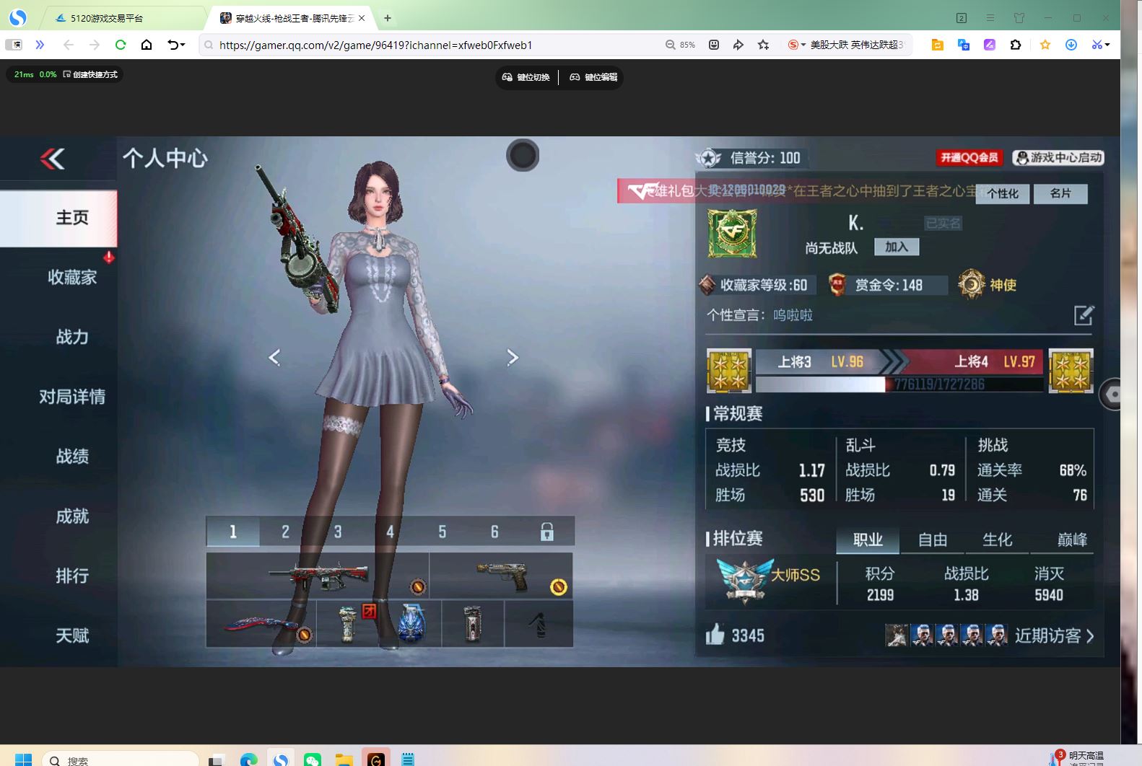
Task: Switch to the 生化 ranked tab
Action: [997, 540]
